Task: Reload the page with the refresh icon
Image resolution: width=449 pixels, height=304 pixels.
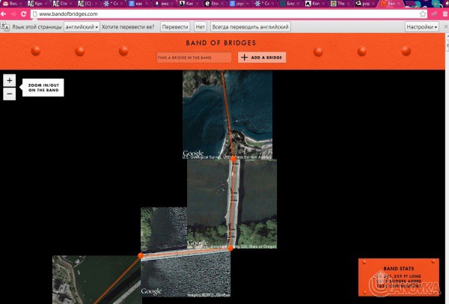Action: (x=23, y=13)
